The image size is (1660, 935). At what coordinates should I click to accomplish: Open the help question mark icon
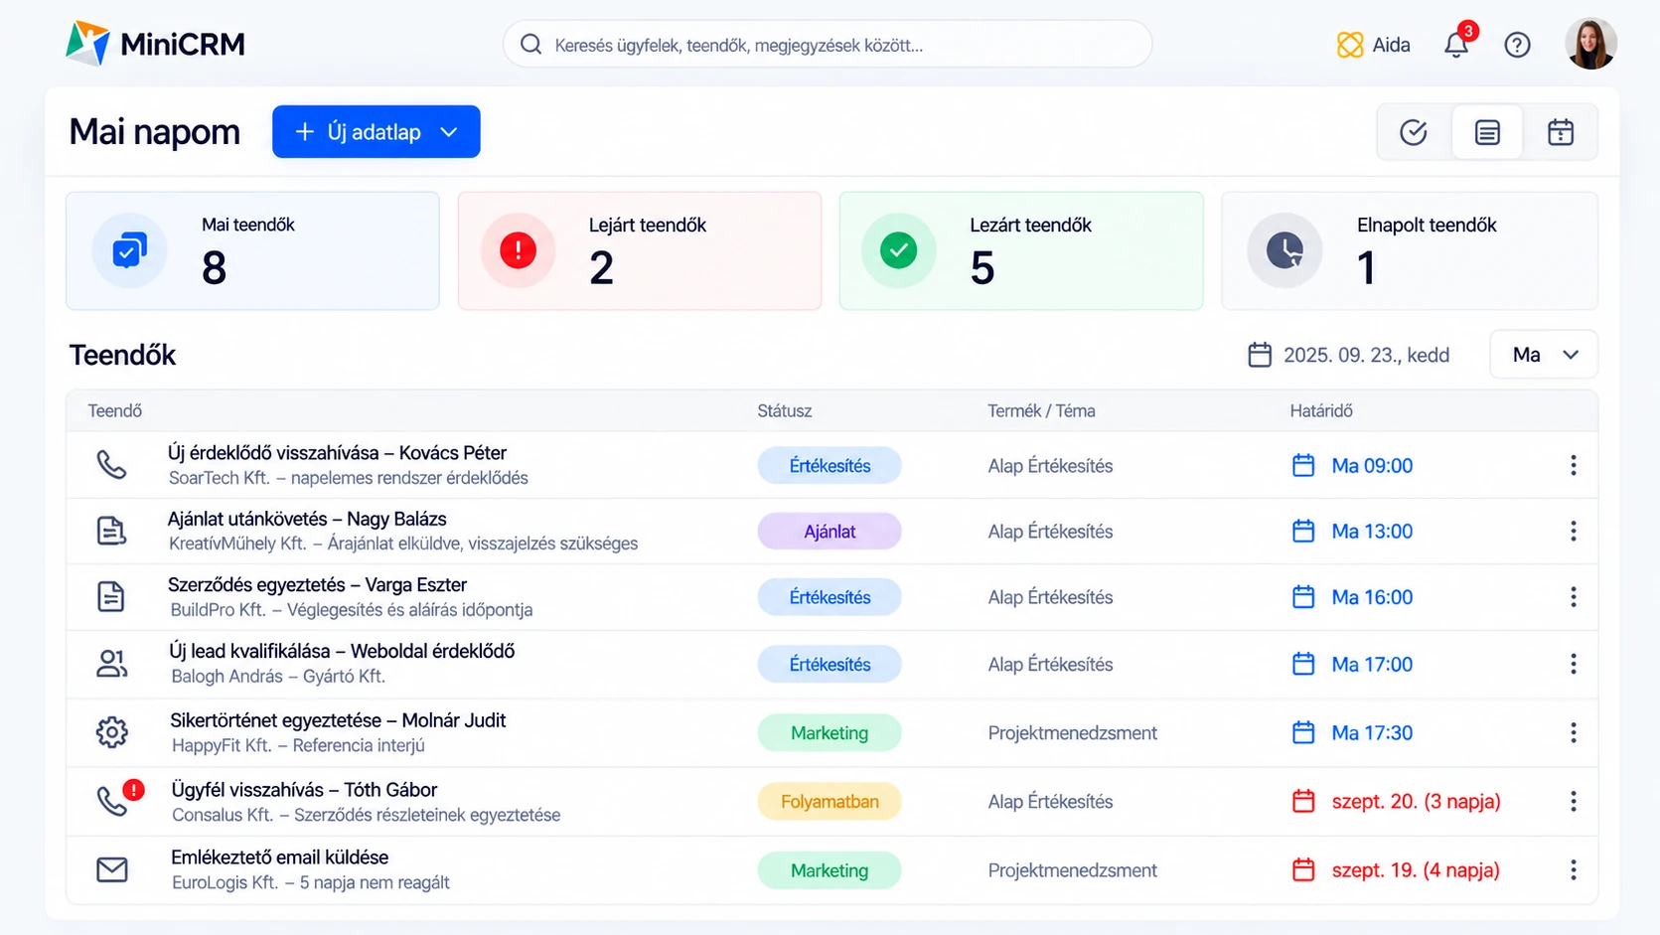pyautogui.click(x=1517, y=45)
